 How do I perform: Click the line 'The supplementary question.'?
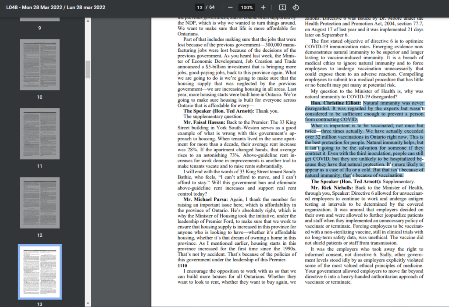[213, 117]
